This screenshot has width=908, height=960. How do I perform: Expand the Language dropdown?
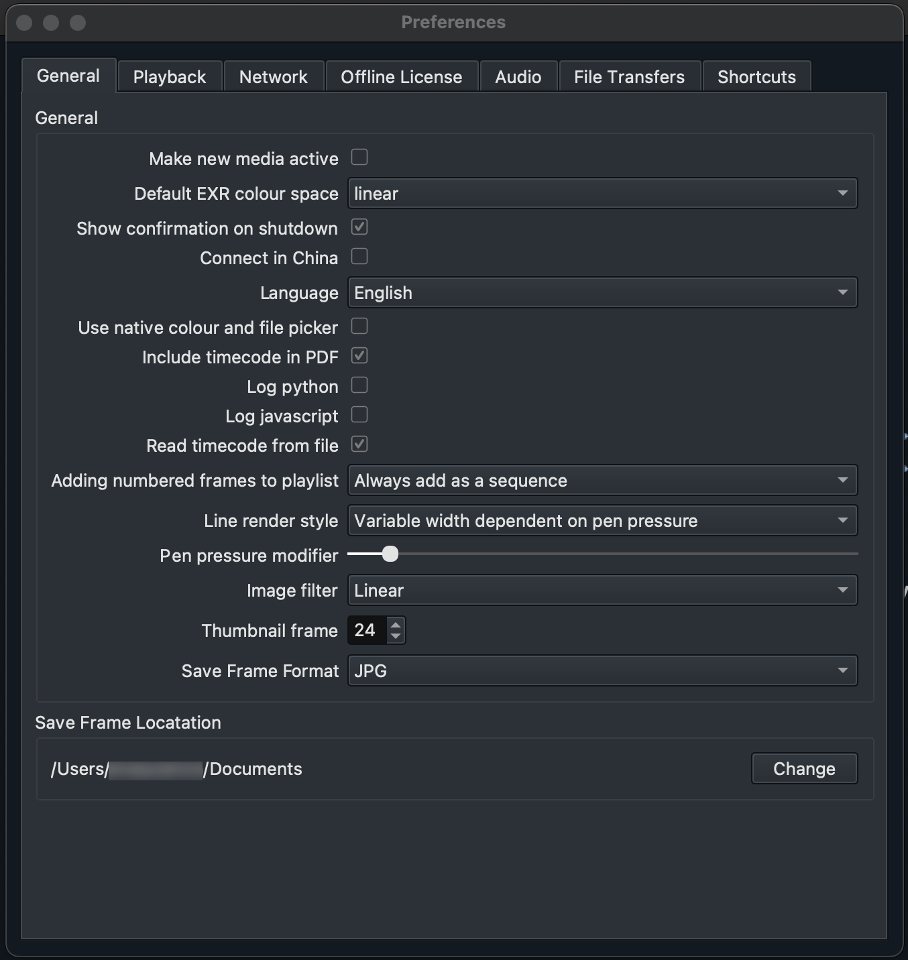(602, 293)
